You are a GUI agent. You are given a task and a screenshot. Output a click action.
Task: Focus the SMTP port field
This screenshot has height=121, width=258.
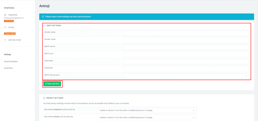186,55
